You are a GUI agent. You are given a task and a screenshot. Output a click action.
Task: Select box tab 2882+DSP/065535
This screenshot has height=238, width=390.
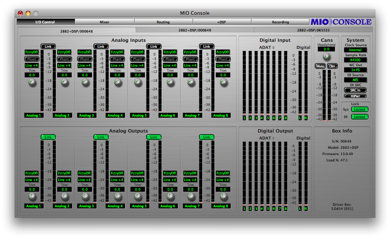313,30
